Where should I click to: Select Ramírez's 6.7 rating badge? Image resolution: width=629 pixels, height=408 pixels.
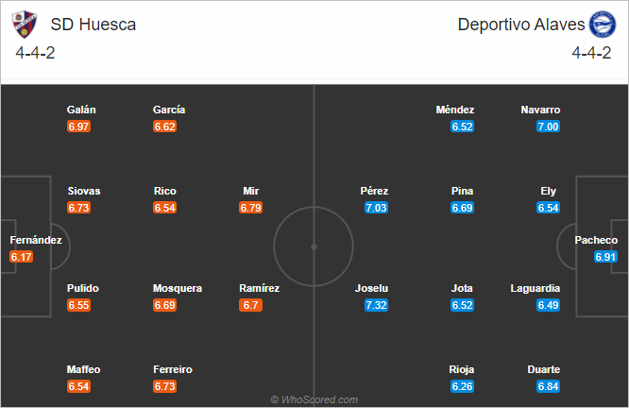250,305
